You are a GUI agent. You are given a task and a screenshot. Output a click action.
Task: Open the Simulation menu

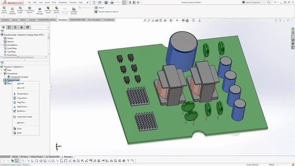63,2
